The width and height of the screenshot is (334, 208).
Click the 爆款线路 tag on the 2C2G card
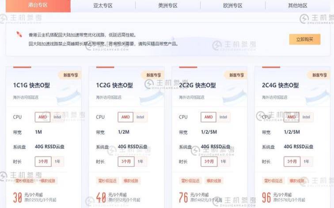pyautogui.click(x=214, y=181)
